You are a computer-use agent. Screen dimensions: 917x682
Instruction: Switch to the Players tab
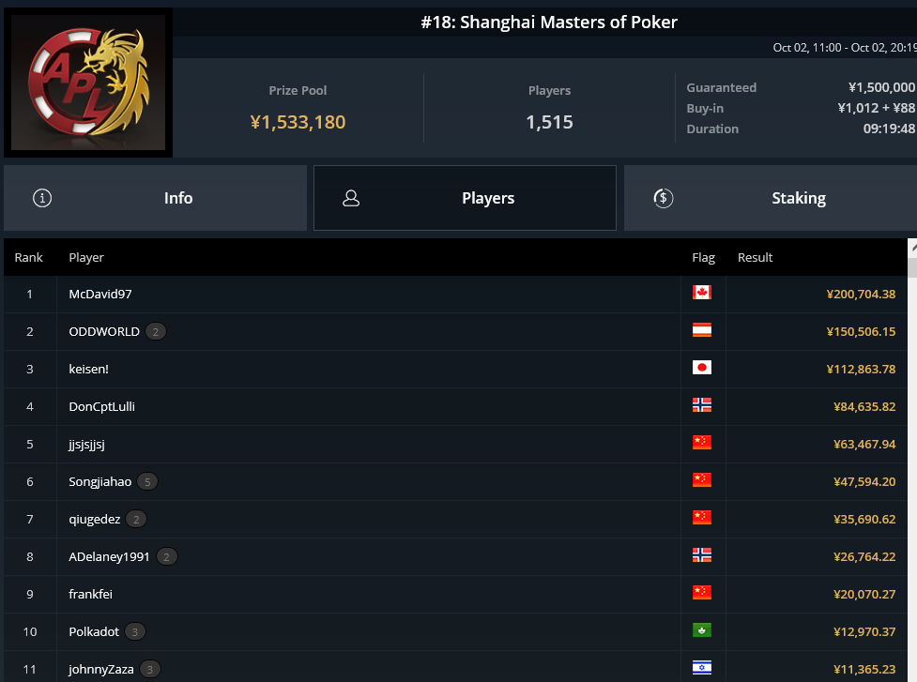[465, 198]
